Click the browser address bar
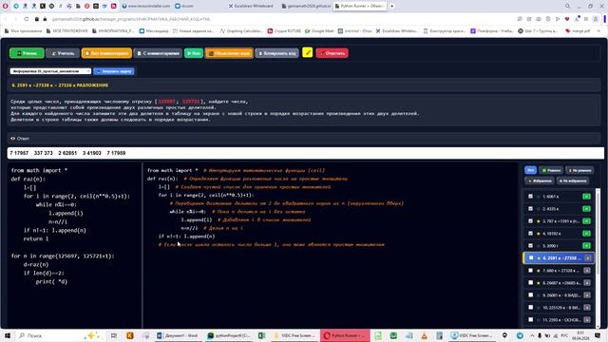This screenshot has width=608, height=342. click(272, 19)
